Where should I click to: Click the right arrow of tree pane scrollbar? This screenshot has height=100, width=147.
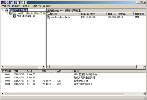[x=44, y=67]
